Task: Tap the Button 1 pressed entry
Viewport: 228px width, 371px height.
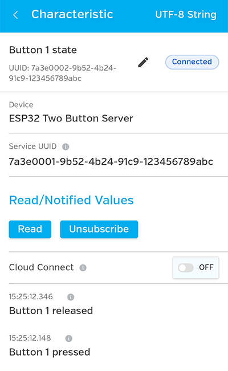Action: [x=50, y=352]
